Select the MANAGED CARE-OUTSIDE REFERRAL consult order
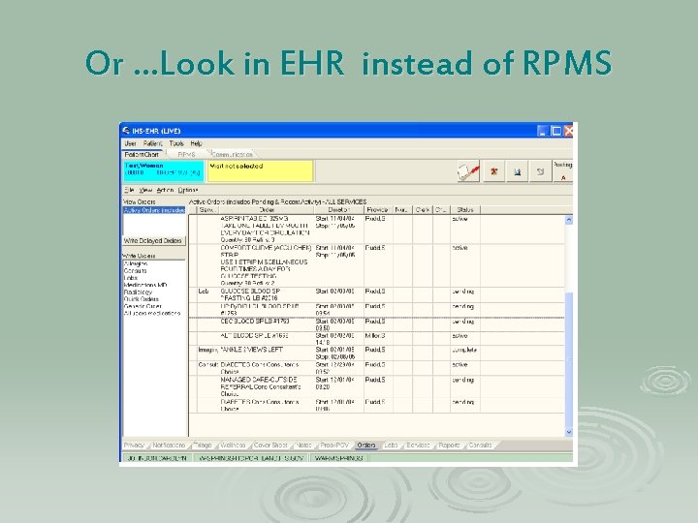 pos(376,386)
